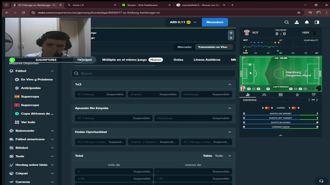This screenshot has width=330, height=185.
Task: Toggle the bet slip sidebar icon
Action: click(317, 22)
